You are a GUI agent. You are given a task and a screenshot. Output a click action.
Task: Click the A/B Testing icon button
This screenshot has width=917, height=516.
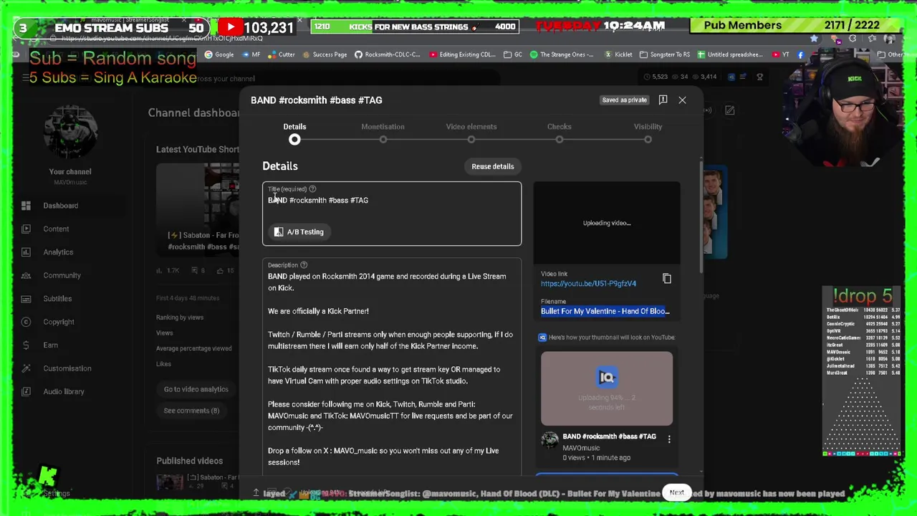click(299, 231)
